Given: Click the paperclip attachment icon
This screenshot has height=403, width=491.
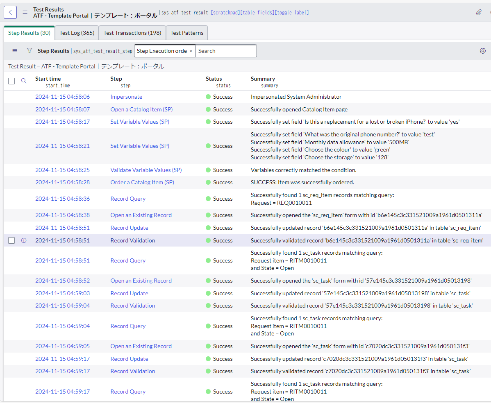Looking at the screenshot, I should click(479, 13).
